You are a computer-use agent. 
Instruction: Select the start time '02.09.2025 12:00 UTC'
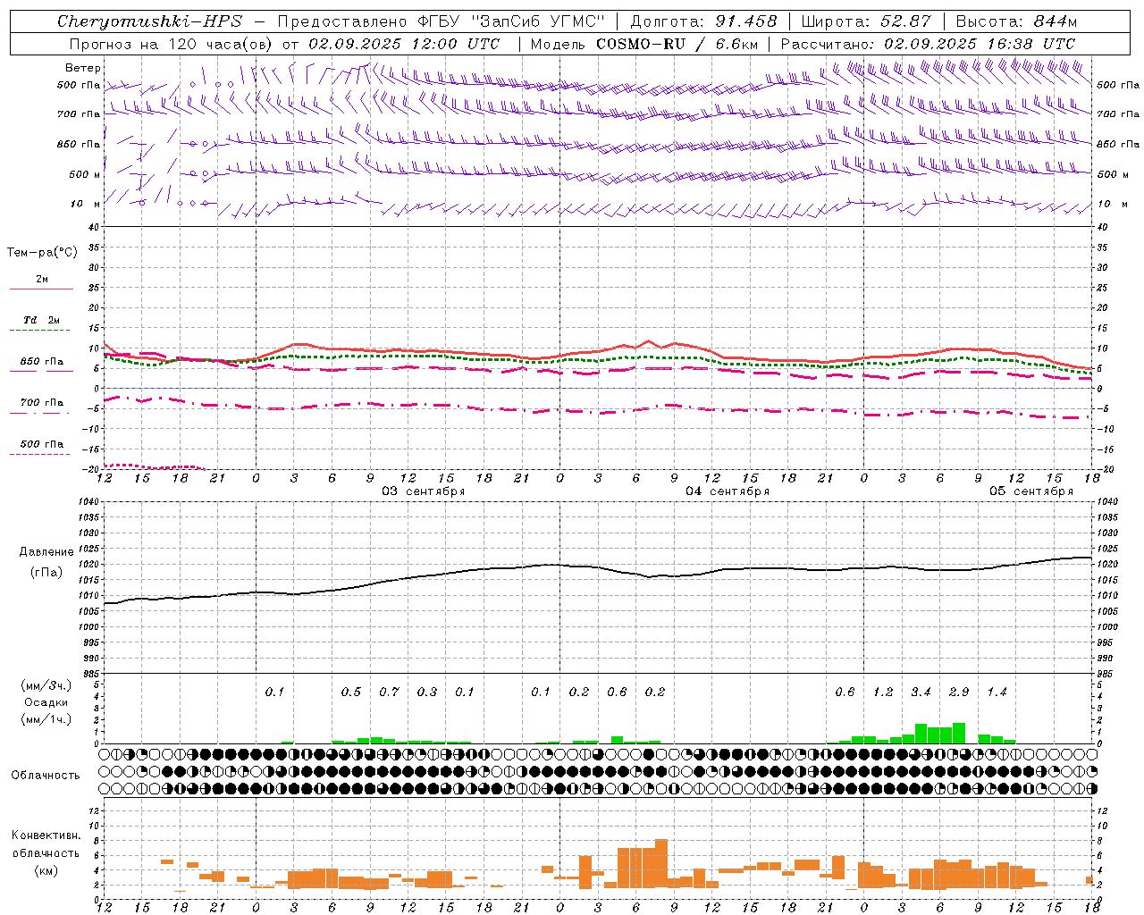[404, 44]
